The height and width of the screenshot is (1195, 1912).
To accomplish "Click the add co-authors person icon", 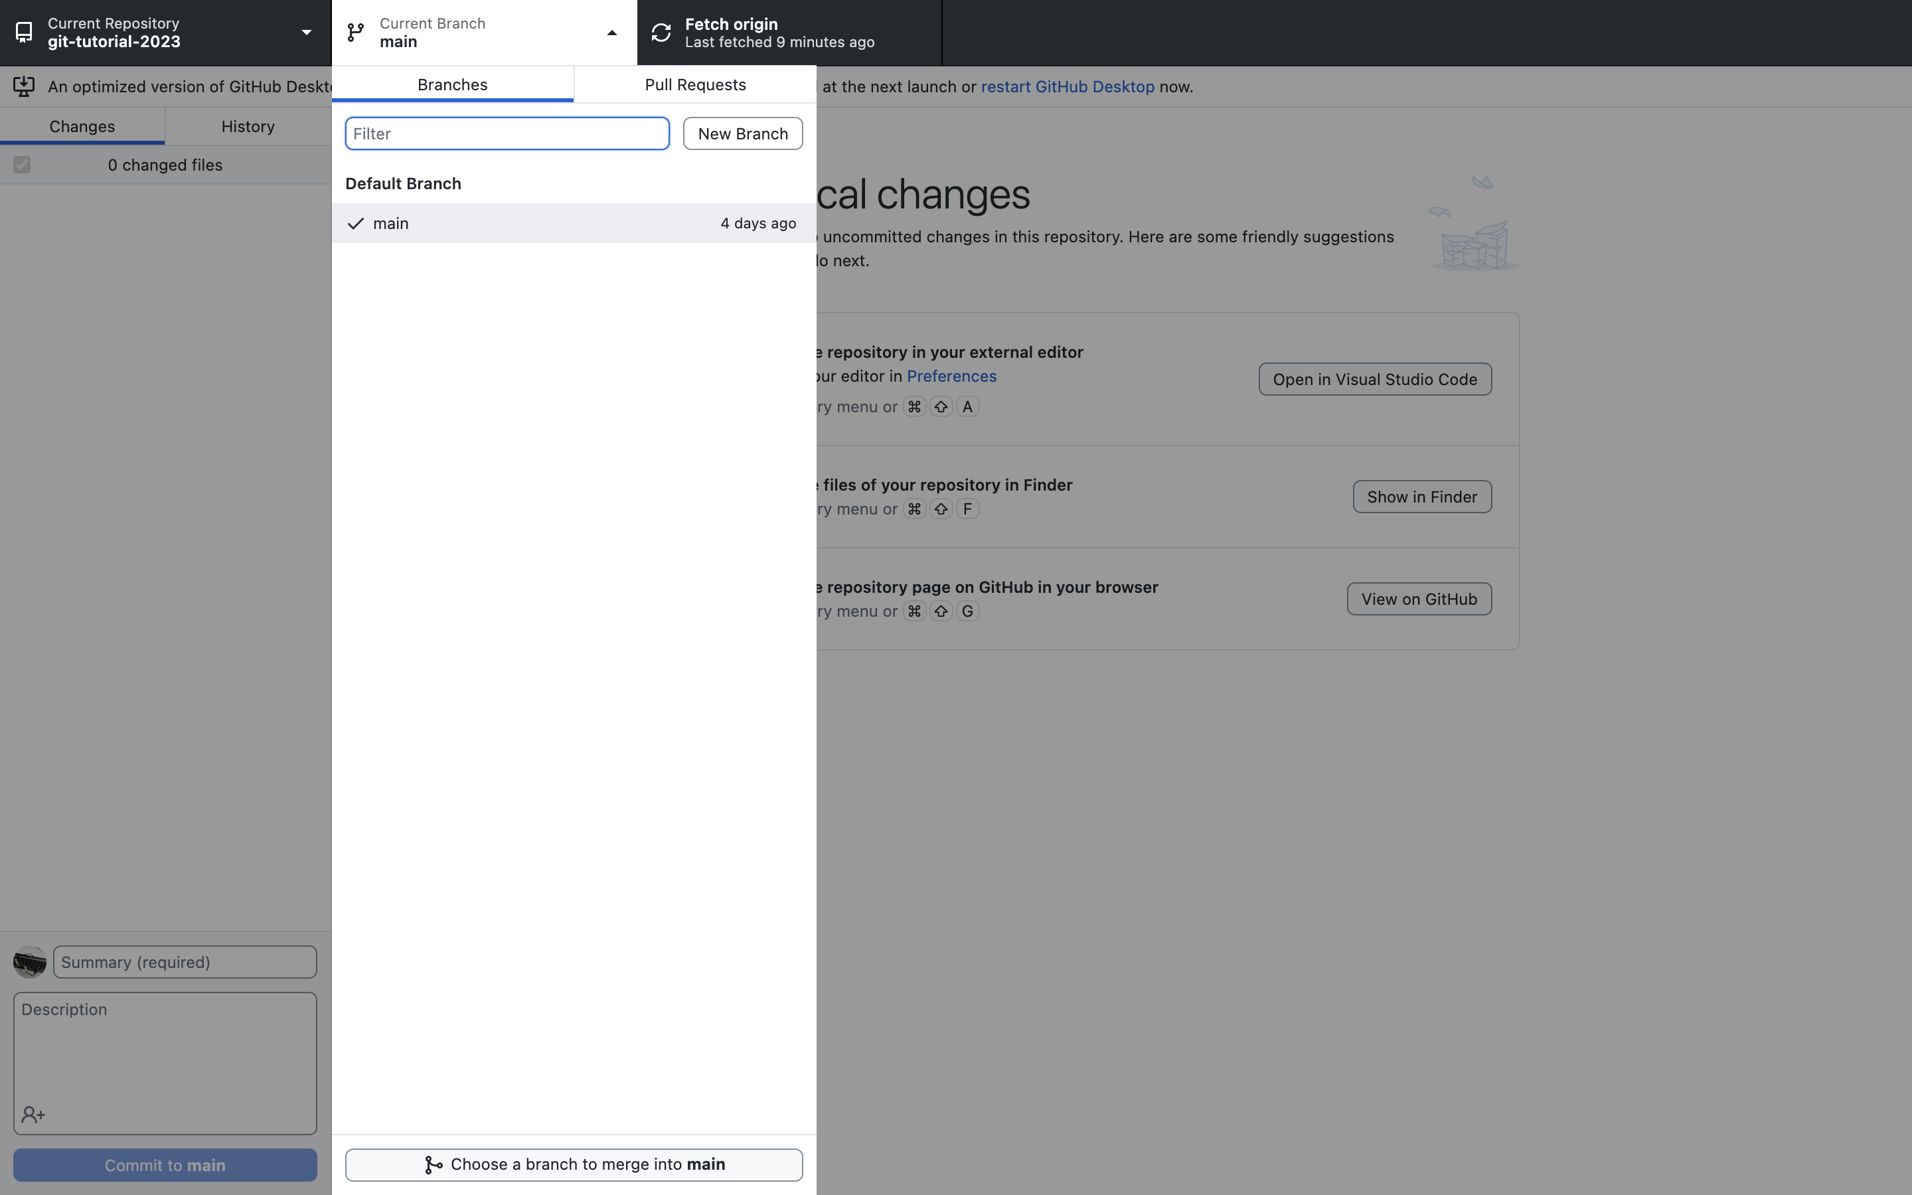I will click(x=33, y=1115).
